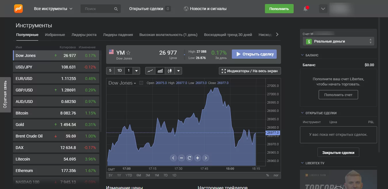Open the notifications bell icon
Screen dimensions: 388x189
306,9
